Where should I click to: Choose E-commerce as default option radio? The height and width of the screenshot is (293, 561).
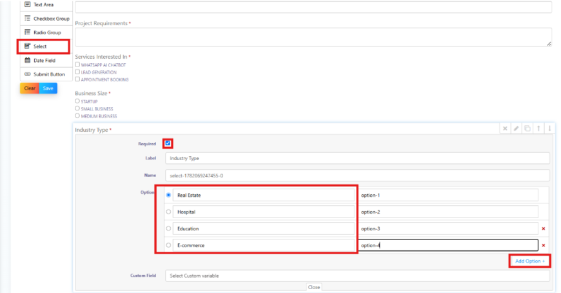click(168, 245)
